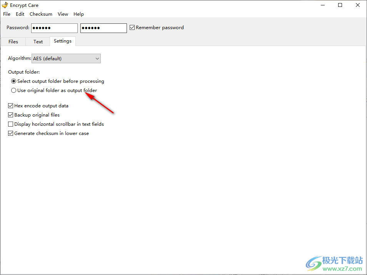Switch to the Text tab
The width and height of the screenshot is (367, 275).
pyautogui.click(x=38, y=41)
